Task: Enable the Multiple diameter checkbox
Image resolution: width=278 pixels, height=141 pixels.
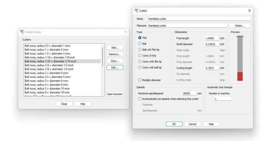Action: (x=140, y=80)
